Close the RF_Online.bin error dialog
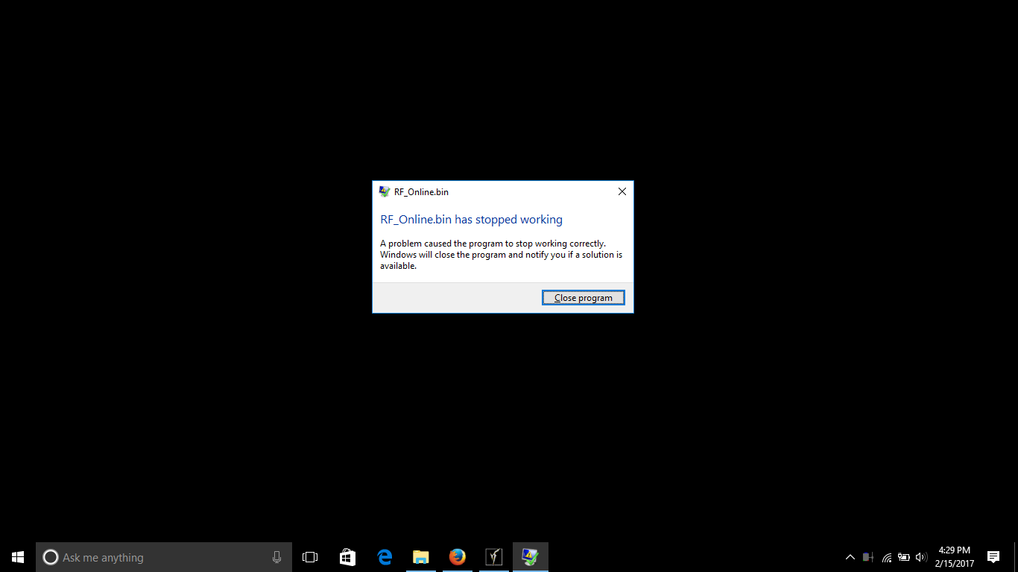Viewport: 1018px width, 572px height. click(622, 191)
